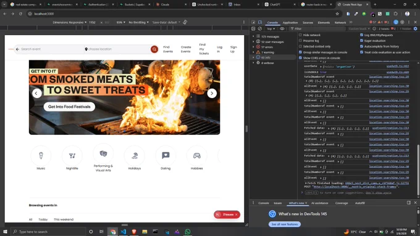This screenshot has height=236, width=420.
Task: Open the No throttling dropdown
Action: point(138,22)
